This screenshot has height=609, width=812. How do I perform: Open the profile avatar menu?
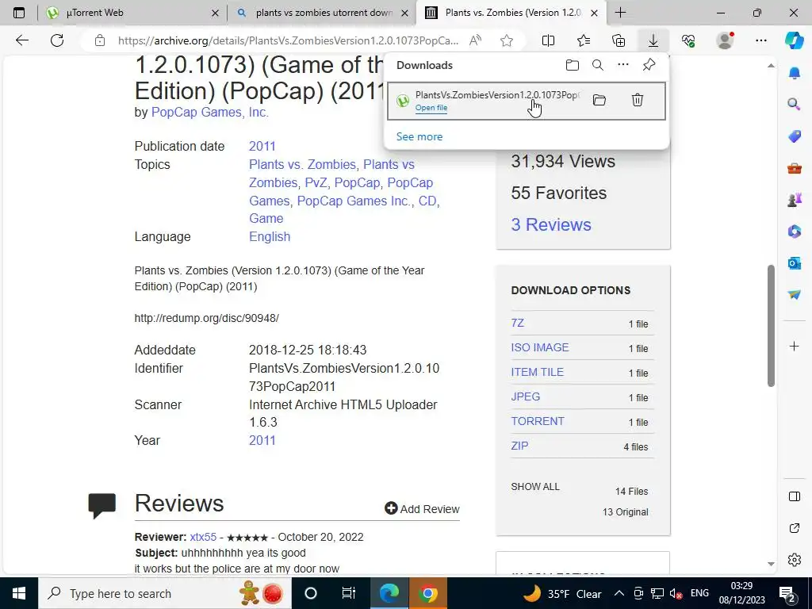(x=725, y=40)
